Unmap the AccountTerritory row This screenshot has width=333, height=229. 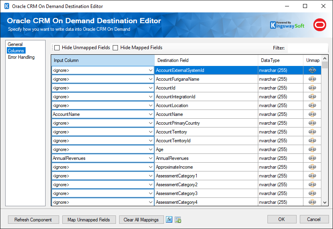(x=312, y=132)
